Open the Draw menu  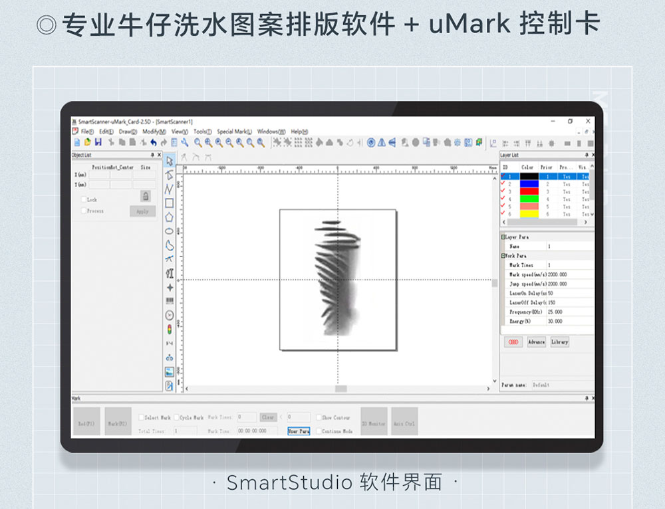point(128,132)
